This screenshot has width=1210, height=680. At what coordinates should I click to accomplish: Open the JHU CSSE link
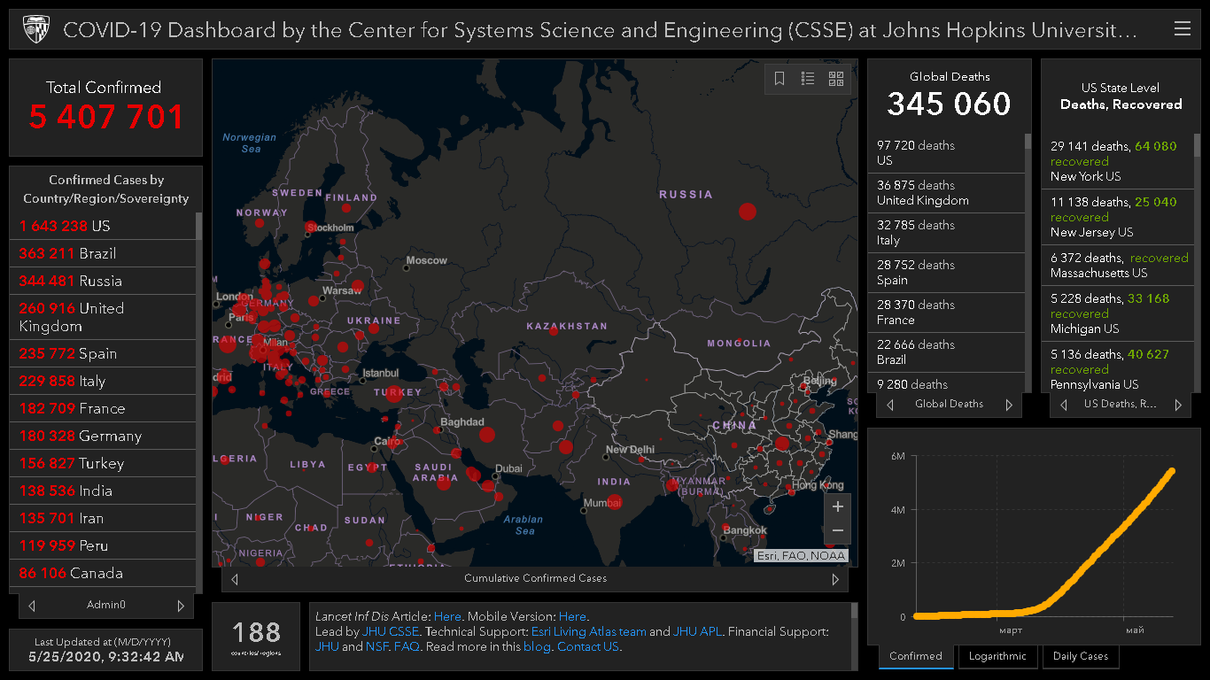(391, 631)
